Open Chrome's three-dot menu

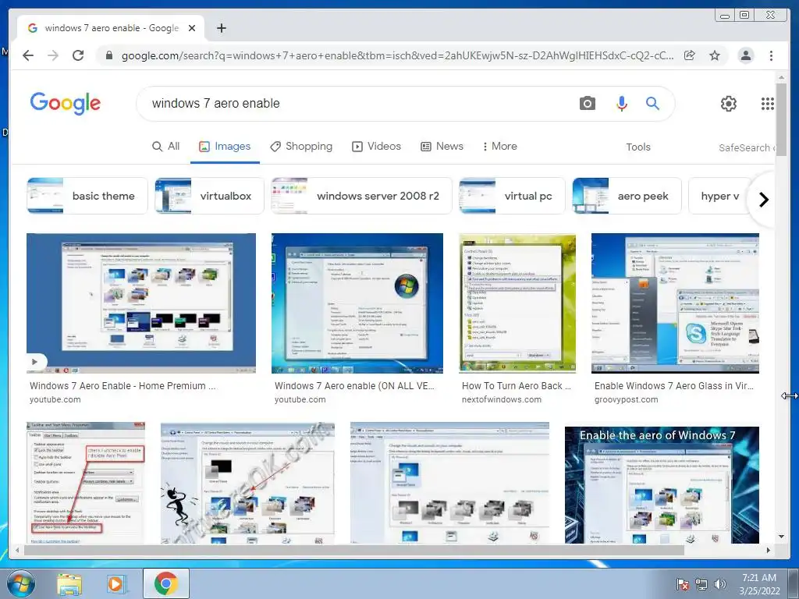(x=771, y=55)
